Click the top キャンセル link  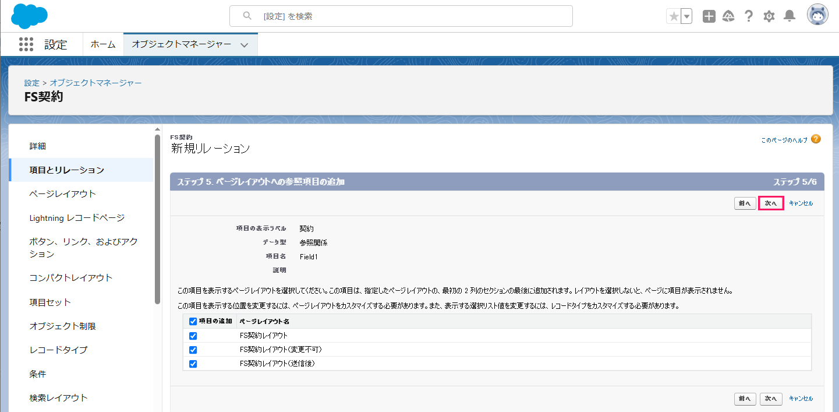pyautogui.click(x=801, y=203)
